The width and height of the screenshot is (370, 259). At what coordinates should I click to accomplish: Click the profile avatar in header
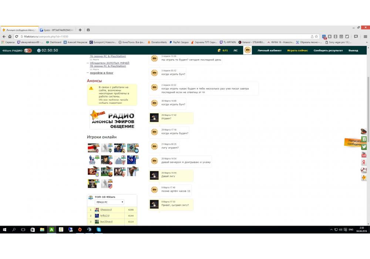(x=248, y=50)
